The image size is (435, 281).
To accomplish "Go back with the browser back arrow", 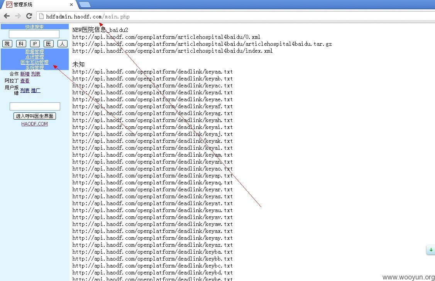I will [x=7, y=16].
